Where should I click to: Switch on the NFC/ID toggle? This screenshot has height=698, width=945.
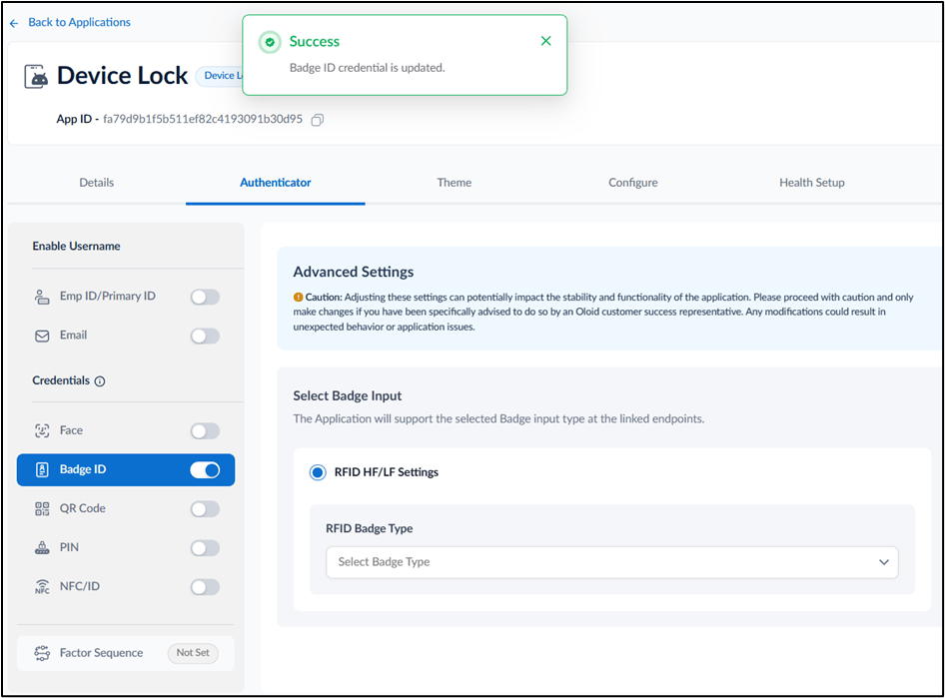click(205, 586)
